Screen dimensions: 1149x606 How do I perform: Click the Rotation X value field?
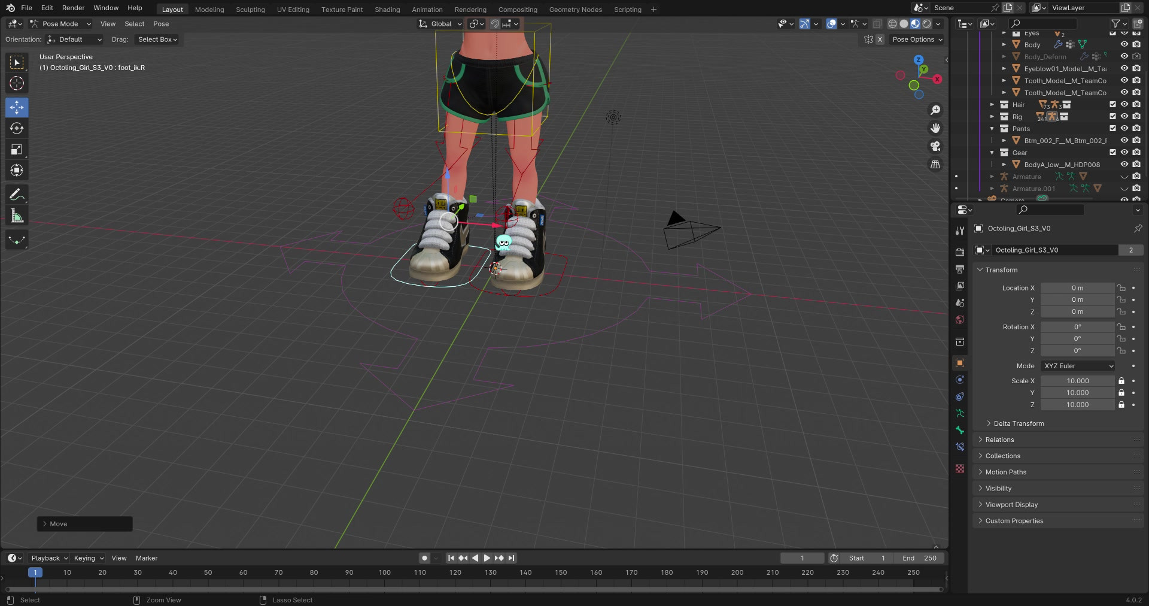[x=1078, y=327]
